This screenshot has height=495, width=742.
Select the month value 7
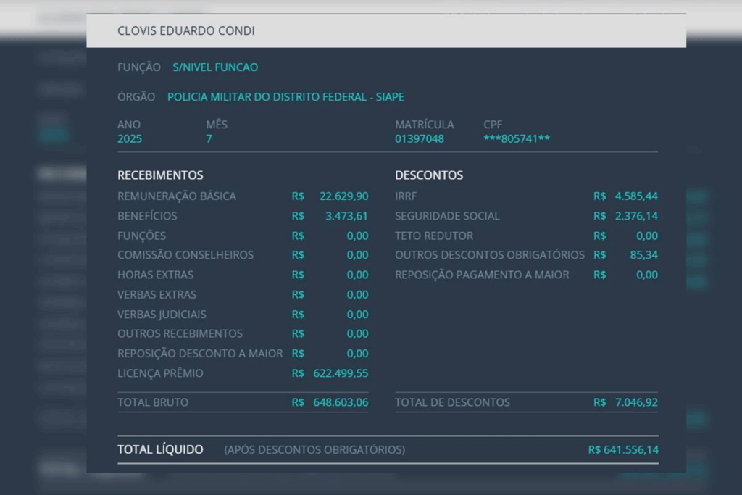209,139
